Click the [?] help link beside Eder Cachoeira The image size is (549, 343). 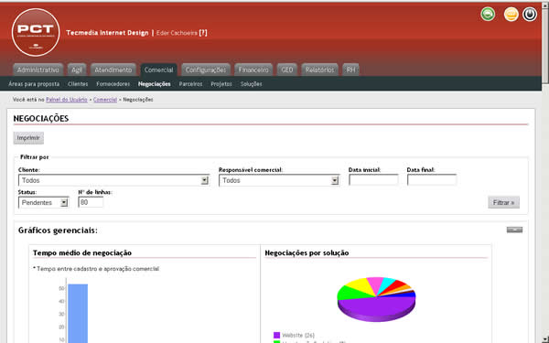[203, 33]
